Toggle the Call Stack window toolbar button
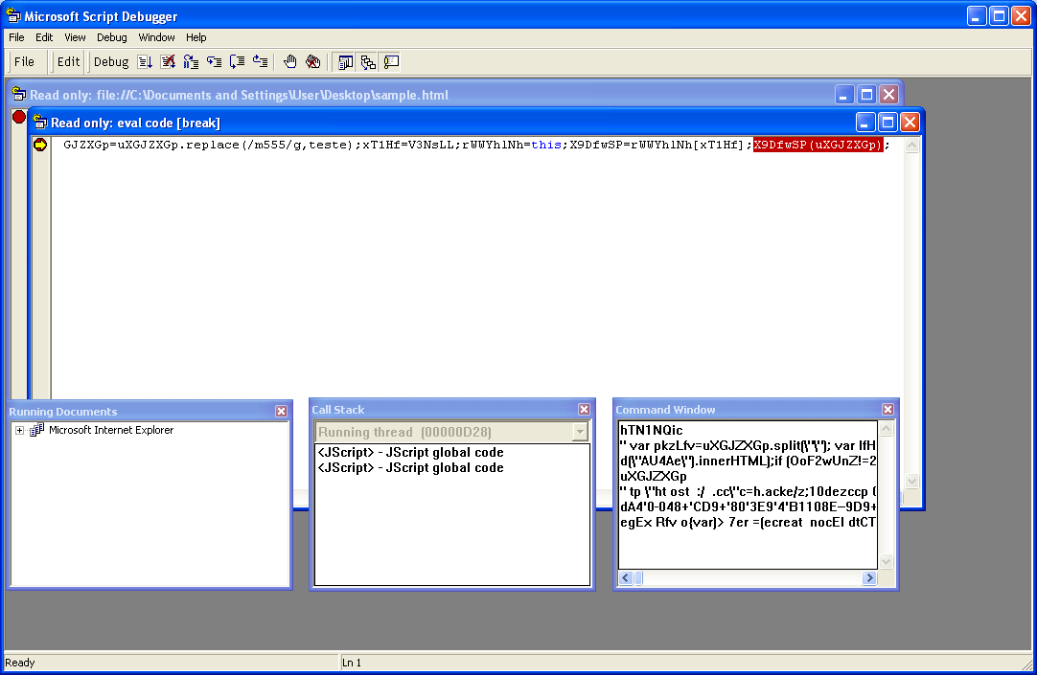The width and height of the screenshot is (1037, 675). pos(368,62)
